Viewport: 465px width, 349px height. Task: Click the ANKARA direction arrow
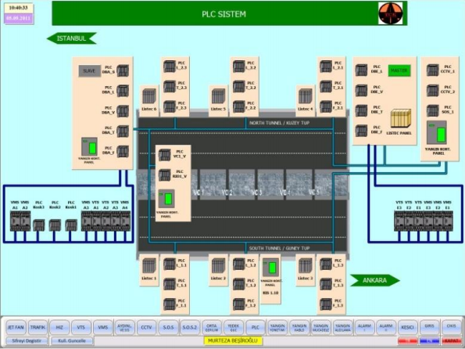[375, 280]
